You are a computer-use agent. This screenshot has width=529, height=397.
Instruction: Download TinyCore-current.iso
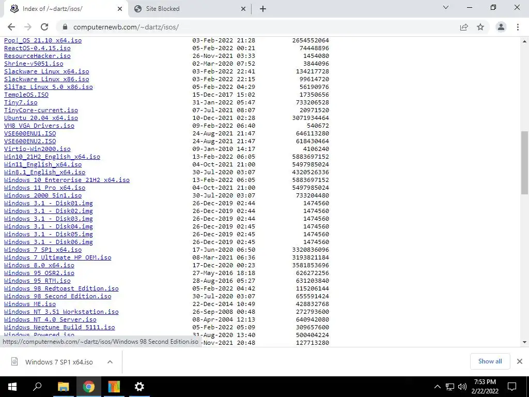[x=41, y=110]
